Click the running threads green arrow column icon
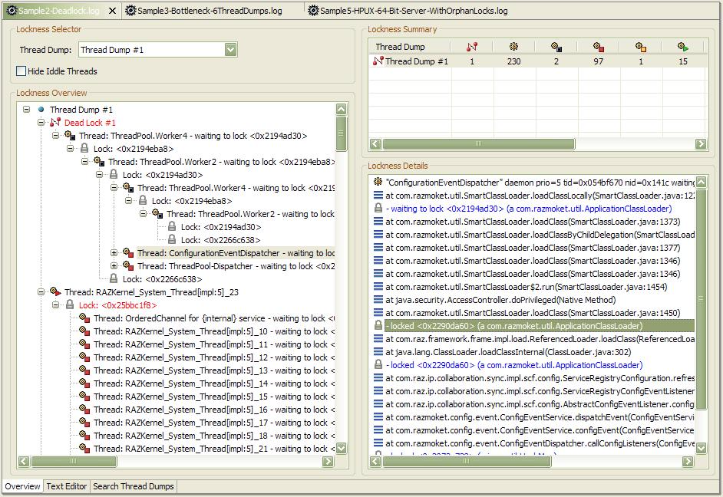This screenshot has height=497, width=723. click(x=683, y=47)
